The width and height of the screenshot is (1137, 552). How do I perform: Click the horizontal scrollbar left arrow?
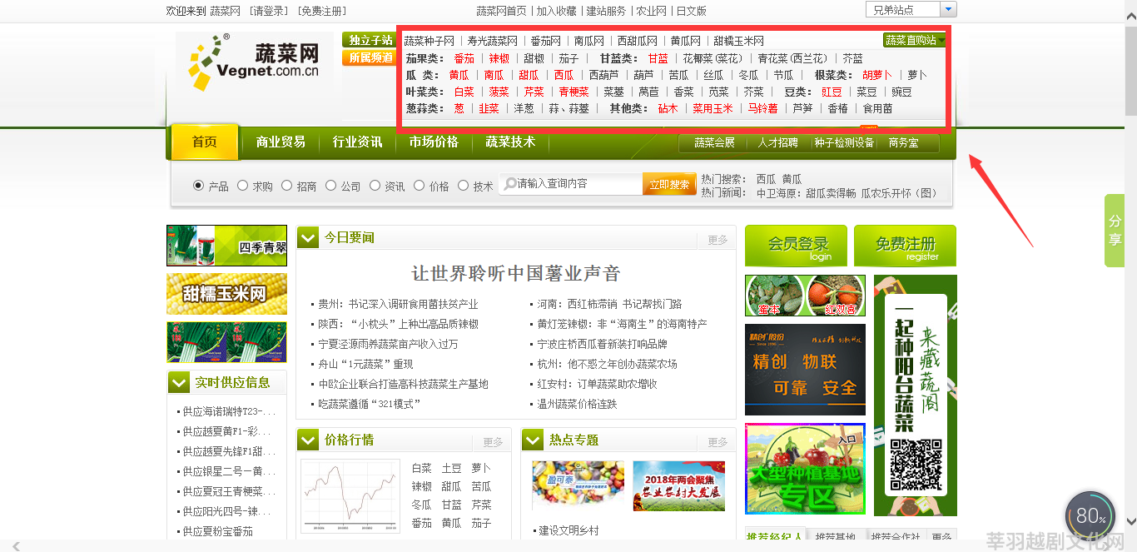coord(16,546)
